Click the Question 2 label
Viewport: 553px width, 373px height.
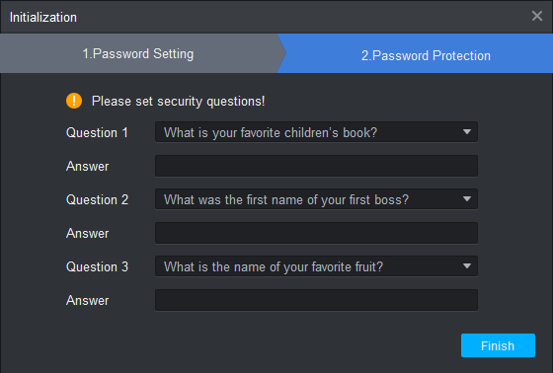tap(97, 200)
